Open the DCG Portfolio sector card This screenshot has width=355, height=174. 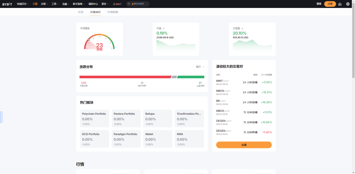tap(95, 139)
